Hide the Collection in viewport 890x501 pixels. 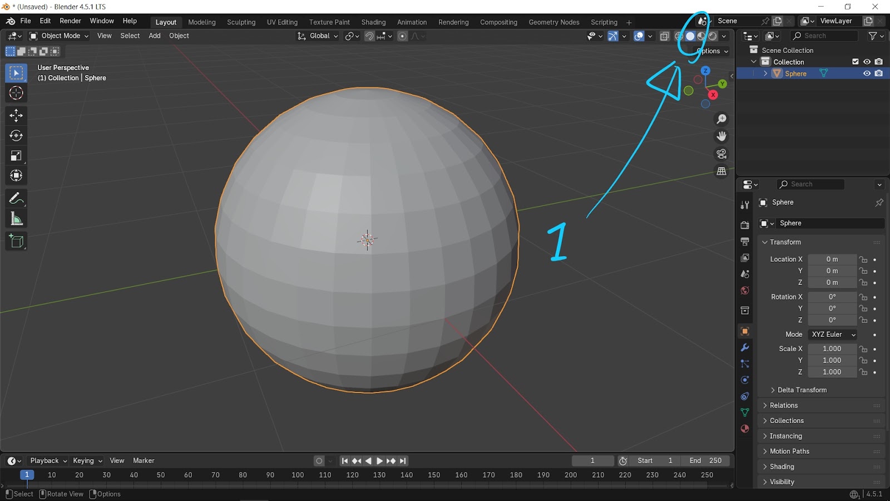coord(867,62)
